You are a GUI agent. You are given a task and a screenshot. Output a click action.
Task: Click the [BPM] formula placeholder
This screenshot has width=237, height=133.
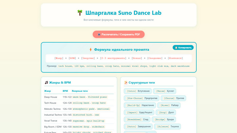(72, 58)
